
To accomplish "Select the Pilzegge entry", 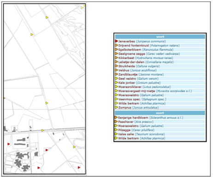I will click(124, 130).
